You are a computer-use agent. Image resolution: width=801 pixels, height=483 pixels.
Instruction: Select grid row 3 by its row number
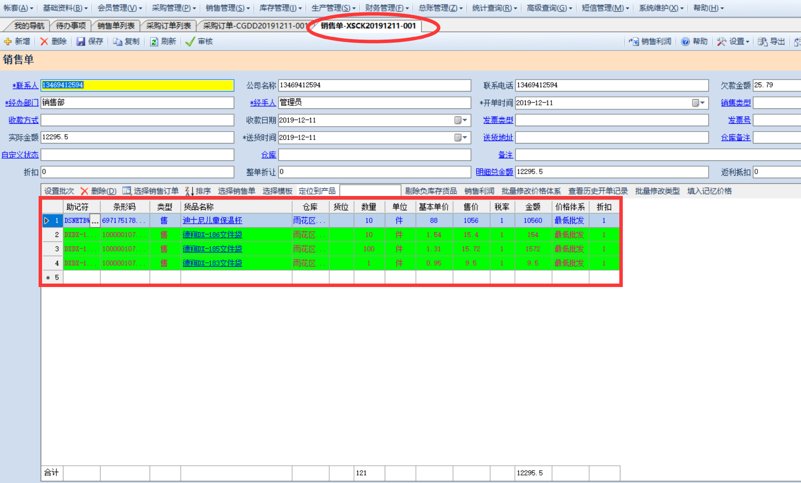tap(52, 249)
